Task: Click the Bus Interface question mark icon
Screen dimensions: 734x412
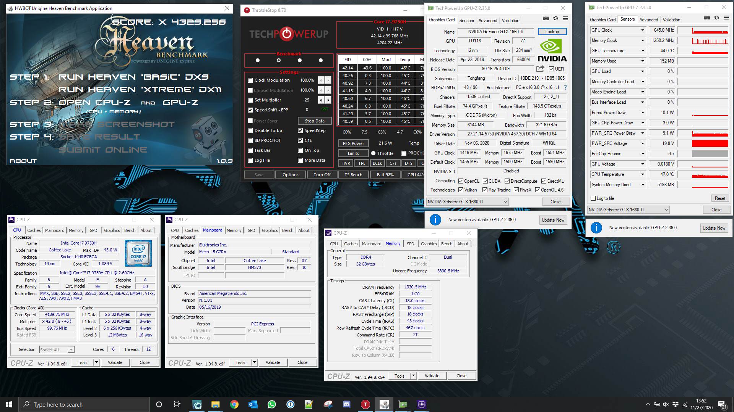Action: click(565, 87)
